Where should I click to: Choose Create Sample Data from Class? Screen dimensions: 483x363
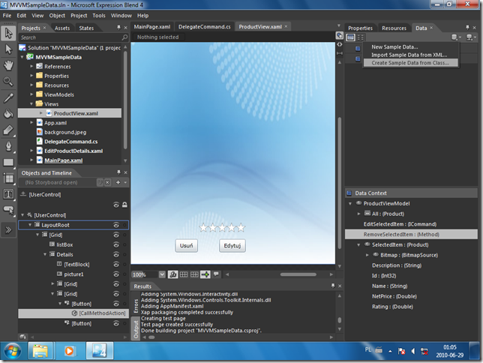click(410, 63)
